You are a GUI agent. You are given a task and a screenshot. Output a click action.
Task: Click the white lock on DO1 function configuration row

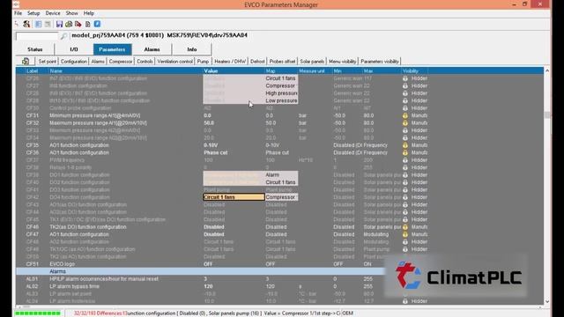[x=405, y=175]
